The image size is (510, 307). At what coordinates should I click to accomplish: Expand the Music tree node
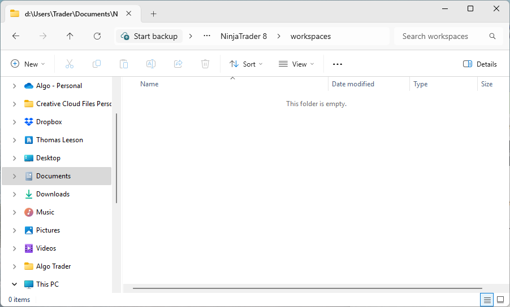coord(14,212)
